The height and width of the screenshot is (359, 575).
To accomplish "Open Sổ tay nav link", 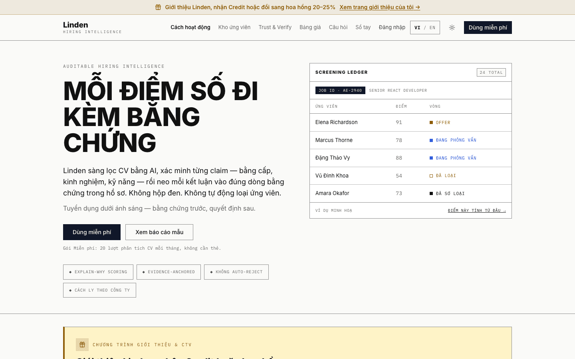I will 363,28.
